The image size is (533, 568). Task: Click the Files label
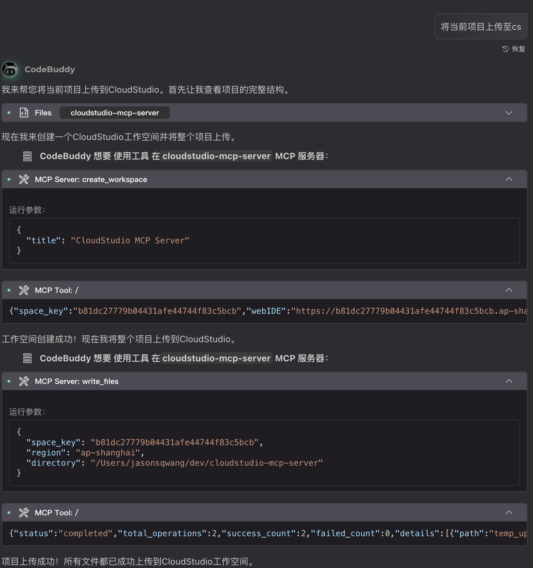[x=43, y=113]
